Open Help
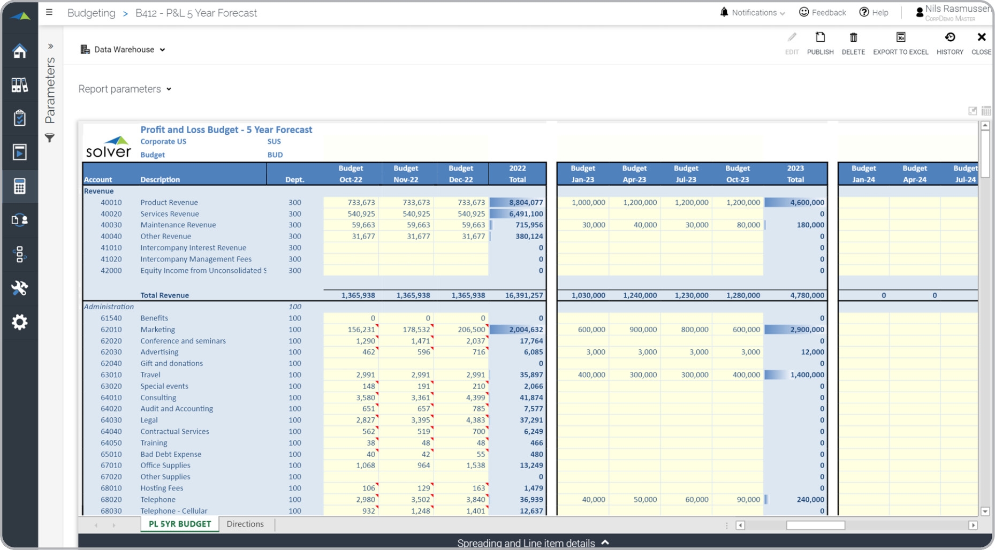The height and width of the screenshot is (550, 995). [x=874, y=12]
